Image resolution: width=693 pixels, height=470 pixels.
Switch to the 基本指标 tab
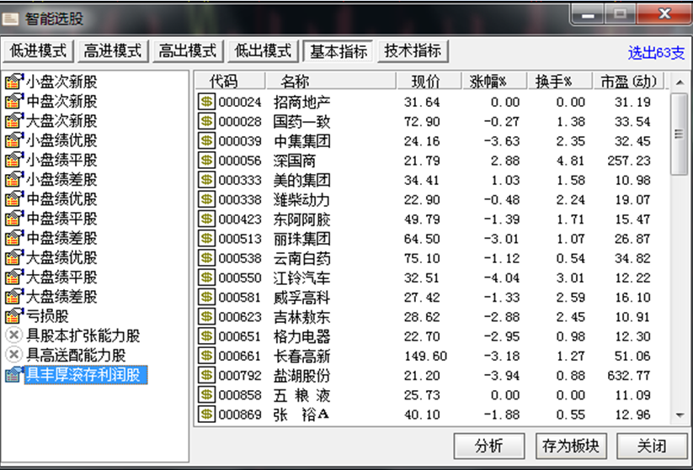tap(339, 51)
